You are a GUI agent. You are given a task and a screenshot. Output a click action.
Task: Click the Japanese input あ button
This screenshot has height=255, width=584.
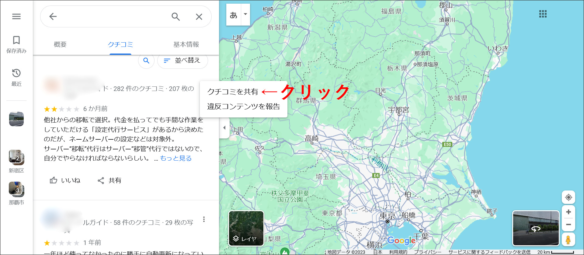click(234, 15)
